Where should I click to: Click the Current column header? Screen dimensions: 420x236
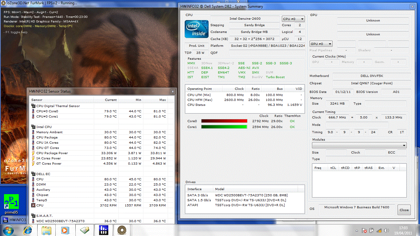(x=106, y=100)
